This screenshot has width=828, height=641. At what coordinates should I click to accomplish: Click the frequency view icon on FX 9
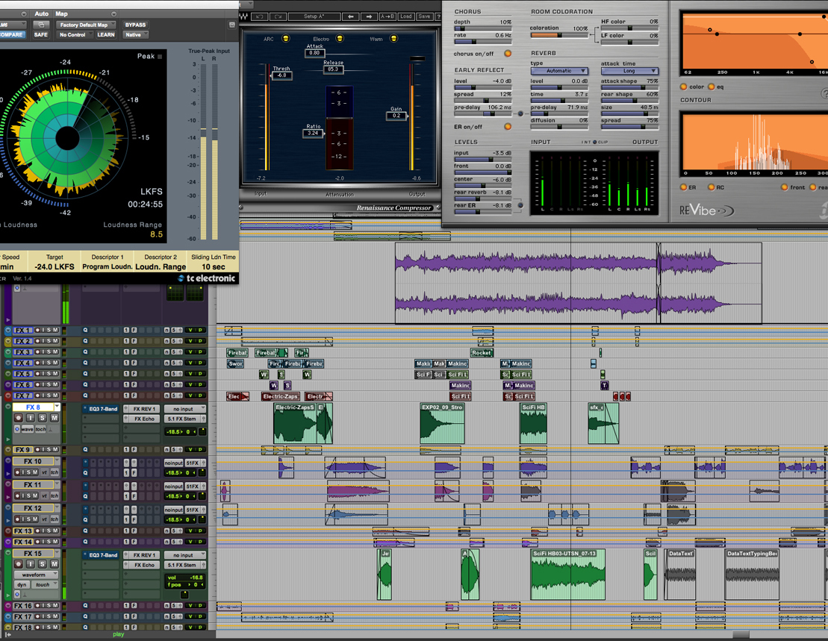(85, 450)
